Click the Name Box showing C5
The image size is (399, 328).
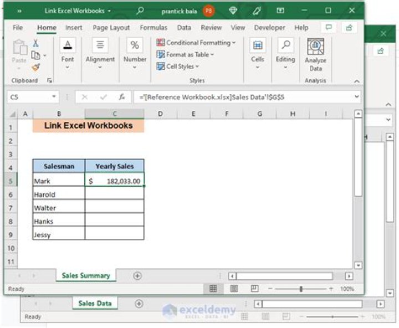[x=29, y=97]
